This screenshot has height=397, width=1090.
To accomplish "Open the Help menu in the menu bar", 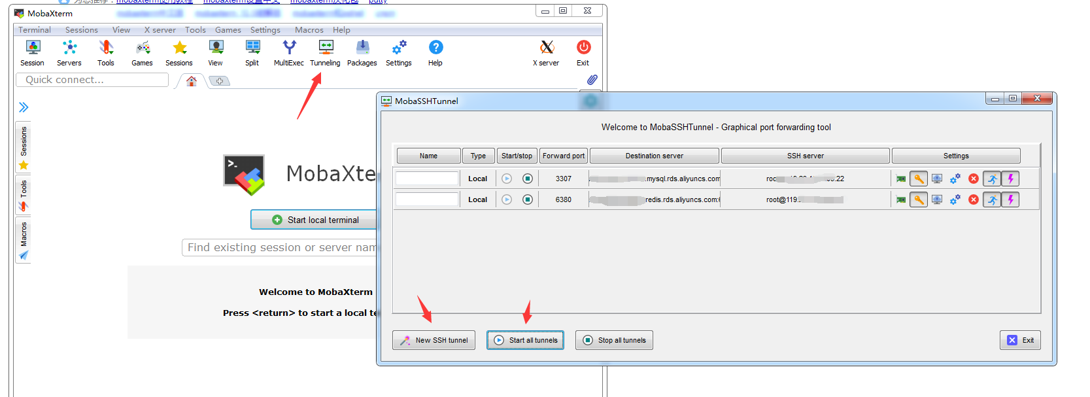I will click(341, 30).
